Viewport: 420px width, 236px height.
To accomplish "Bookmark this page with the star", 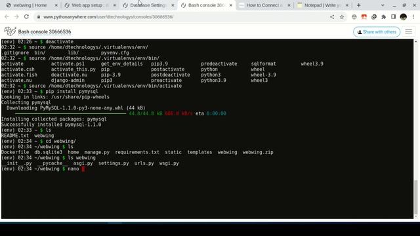I will click(x=342, y=17).
